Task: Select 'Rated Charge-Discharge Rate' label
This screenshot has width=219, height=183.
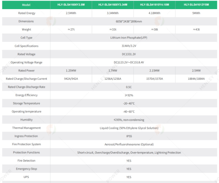Action: coord(26,87)
